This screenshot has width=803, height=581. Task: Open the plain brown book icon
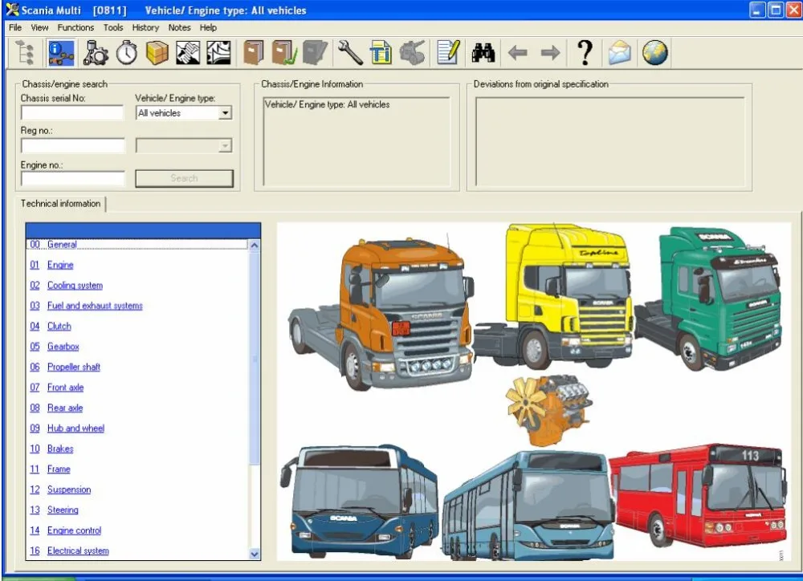tap(254, 53)
